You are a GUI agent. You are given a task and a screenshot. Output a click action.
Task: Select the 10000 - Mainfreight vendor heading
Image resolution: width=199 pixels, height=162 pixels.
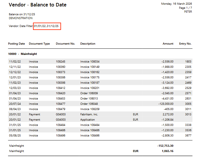(x=22, y=54)
